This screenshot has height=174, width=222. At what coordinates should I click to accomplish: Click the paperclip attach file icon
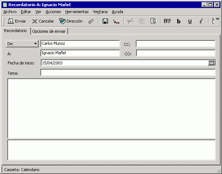91,21
